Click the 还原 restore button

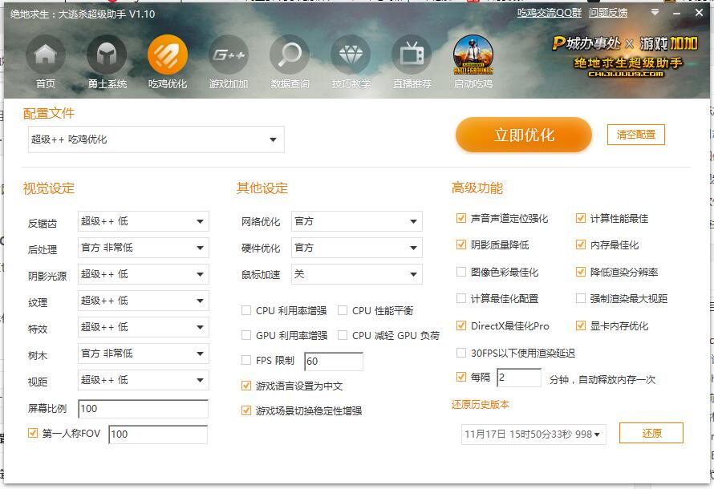pyautogui.click(x=651, y=433)
